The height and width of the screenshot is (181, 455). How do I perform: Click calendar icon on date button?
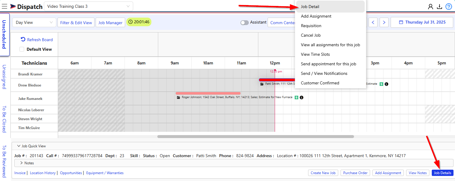pos(401,22)
